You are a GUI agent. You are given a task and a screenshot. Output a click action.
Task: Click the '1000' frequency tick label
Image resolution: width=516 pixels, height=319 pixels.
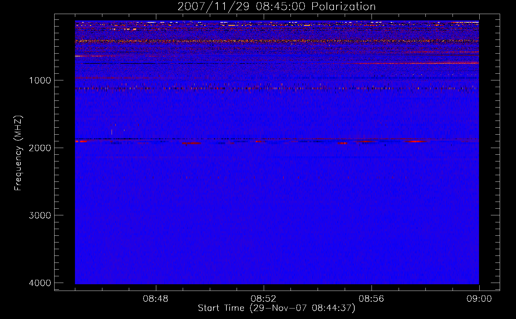pyautogui.click(x=40, y=80)
